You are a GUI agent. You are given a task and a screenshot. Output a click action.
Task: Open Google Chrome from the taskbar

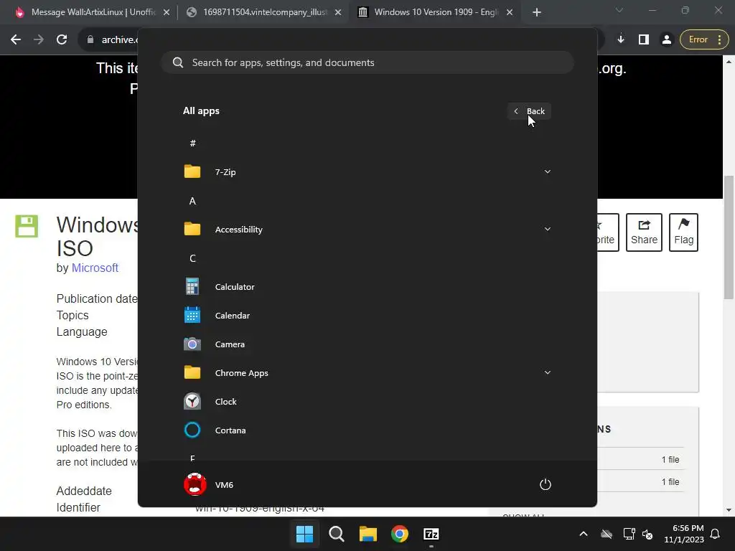(x=400, y=534)
